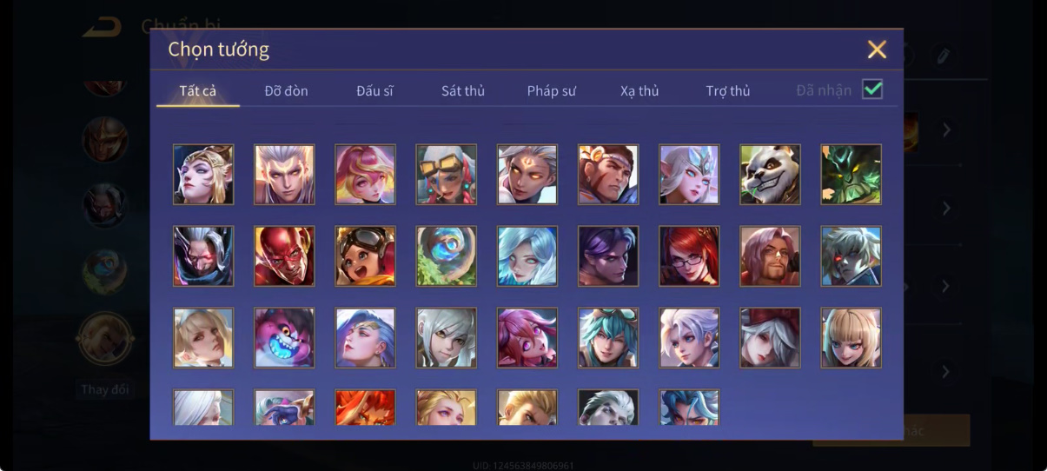Image resolution: width=1047 pixels, height=471 pixels.
Task: Open the Sát thủ tab
Action: pos(463,90)
